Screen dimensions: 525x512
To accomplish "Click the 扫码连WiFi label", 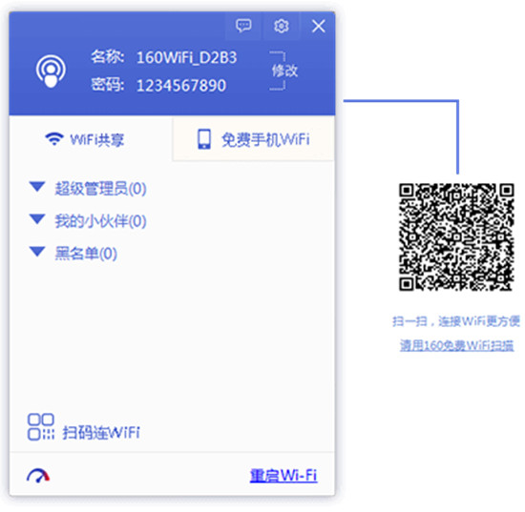I will coord(101,432).
